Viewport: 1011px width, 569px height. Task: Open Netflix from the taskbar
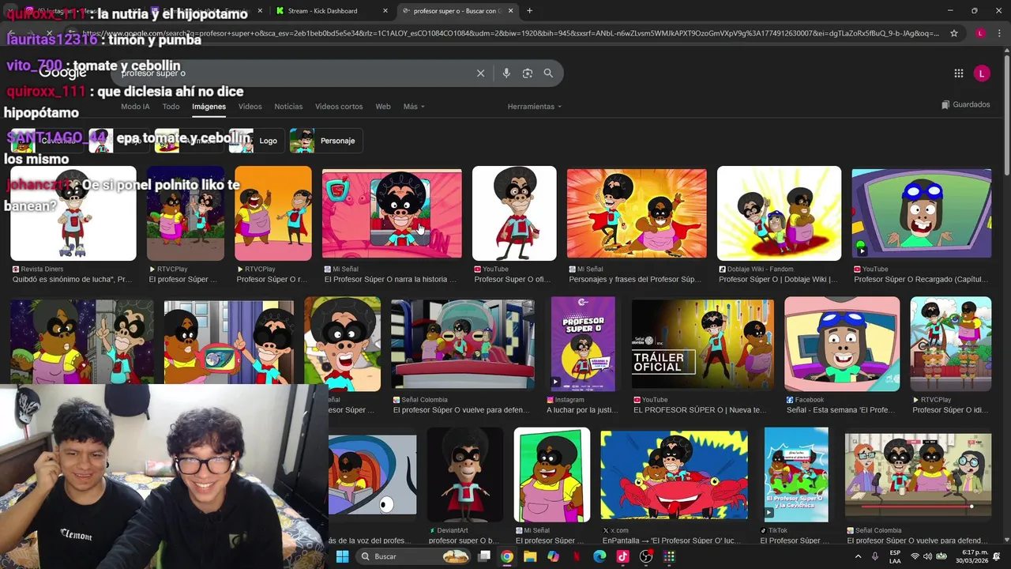click(x=577, y=556)
